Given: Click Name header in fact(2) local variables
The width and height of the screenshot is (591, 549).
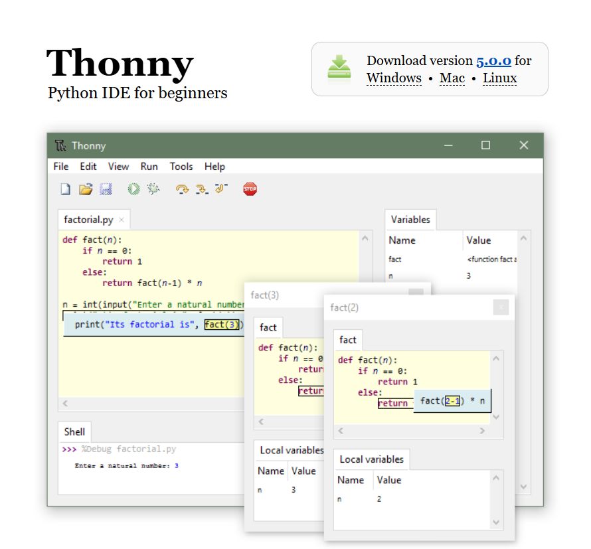Looking at the screenshot, I should point(351,480).
